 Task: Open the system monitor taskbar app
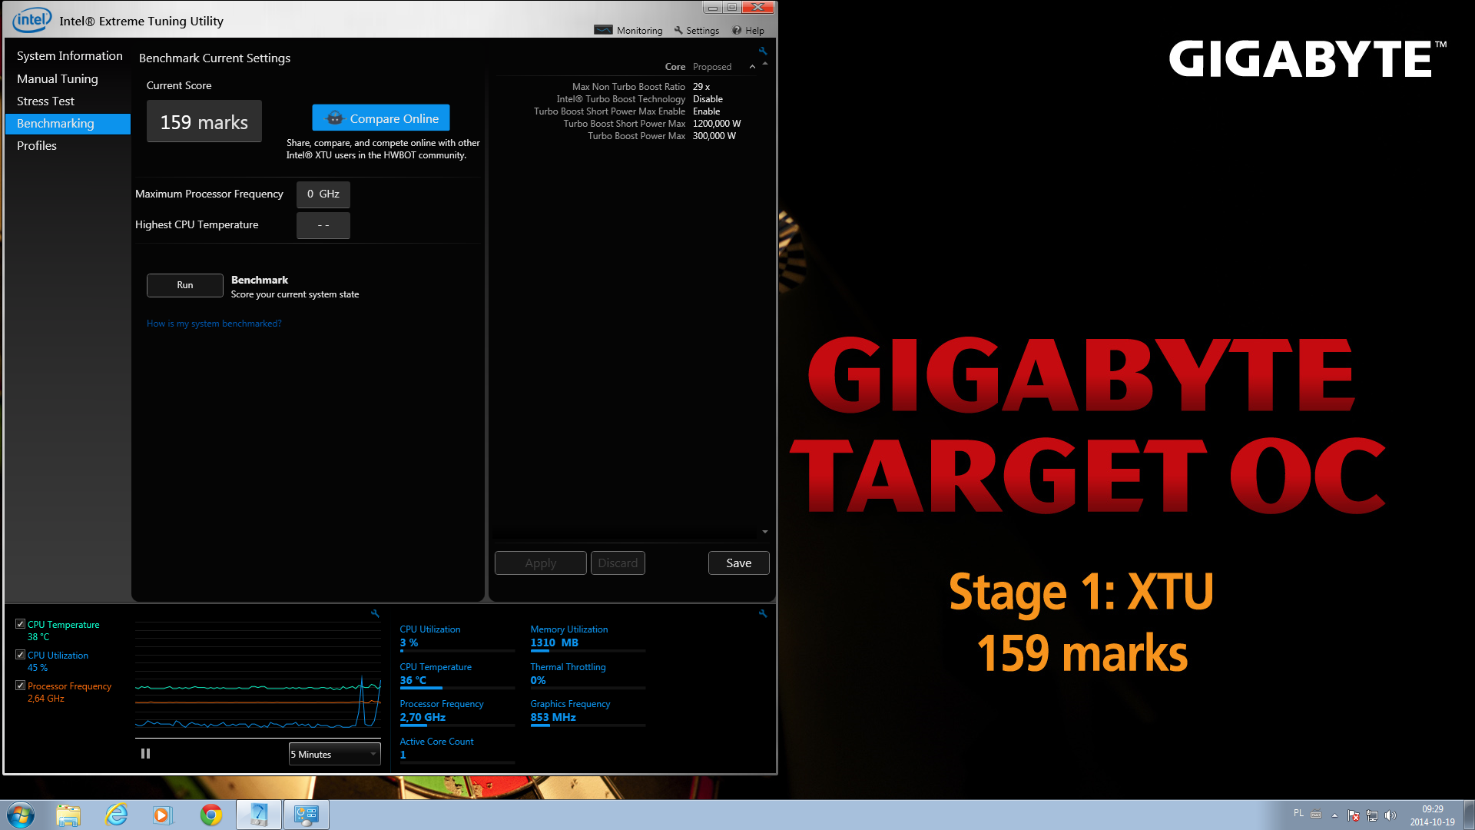point(306,815)
